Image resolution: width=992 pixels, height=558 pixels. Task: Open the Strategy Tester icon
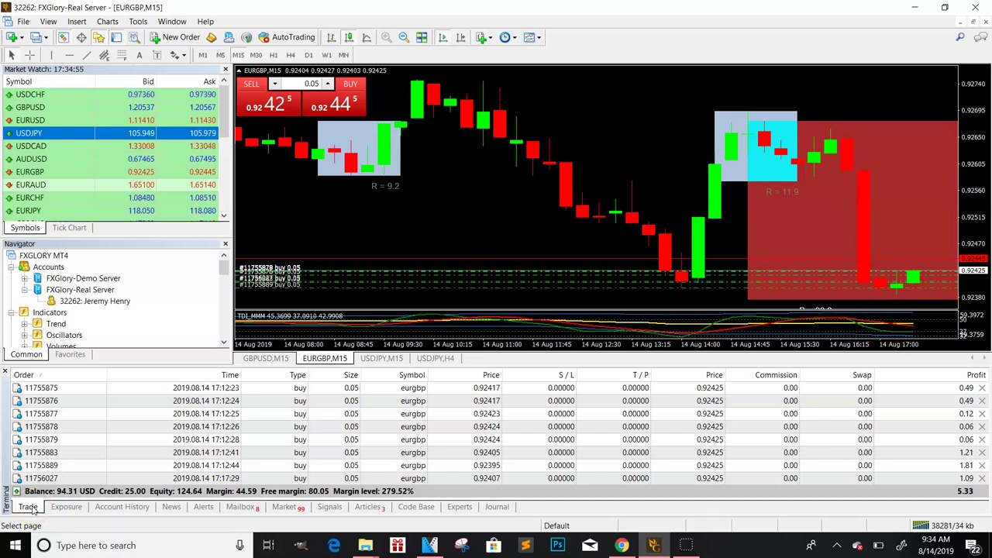coord(134,37)
